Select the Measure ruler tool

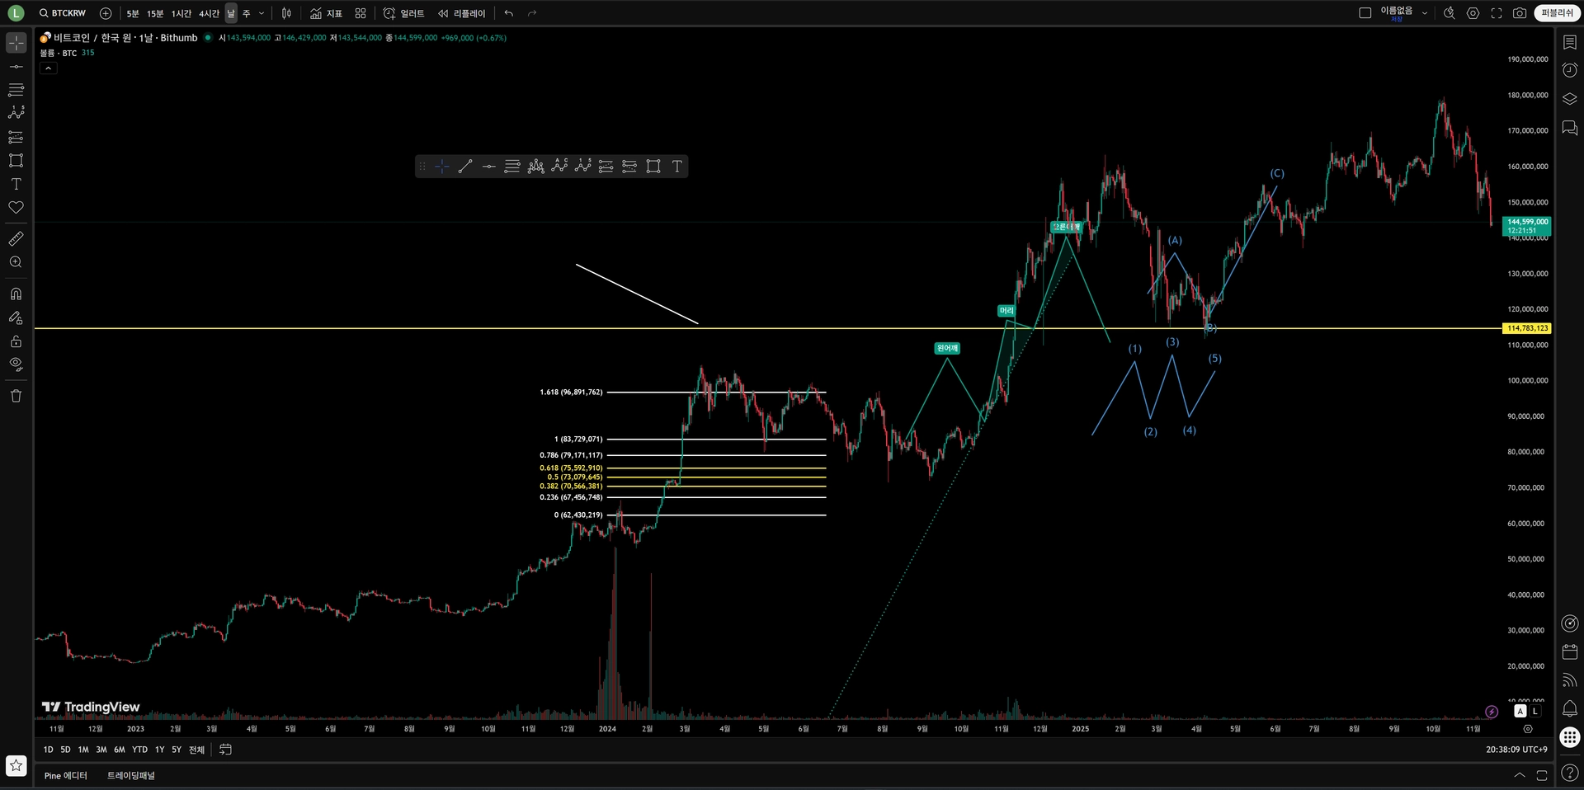pos(16,239)
